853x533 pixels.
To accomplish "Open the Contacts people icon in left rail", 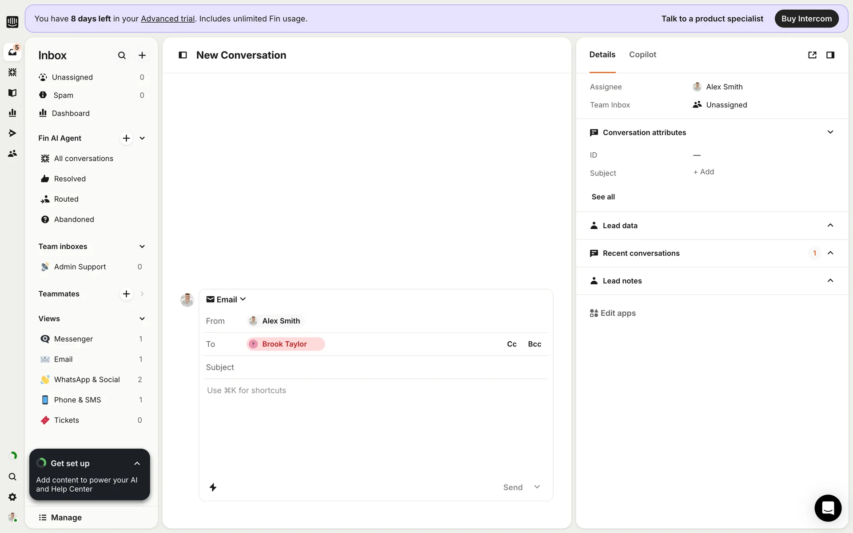I will (12, 153).
